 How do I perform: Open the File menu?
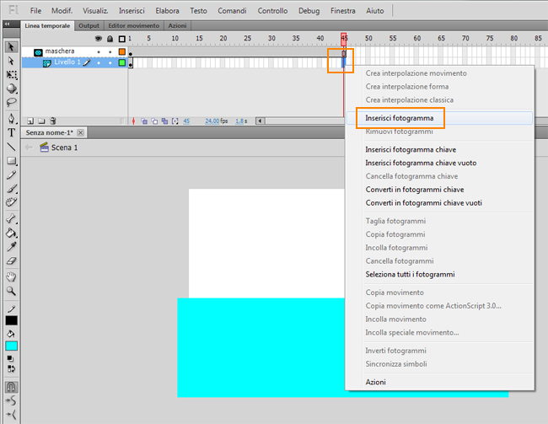click(35, 11)
